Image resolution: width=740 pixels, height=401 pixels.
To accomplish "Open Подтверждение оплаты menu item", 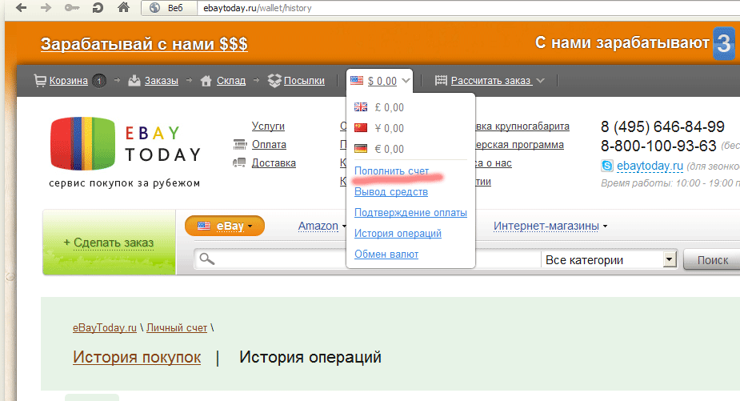I will [410, 213].
